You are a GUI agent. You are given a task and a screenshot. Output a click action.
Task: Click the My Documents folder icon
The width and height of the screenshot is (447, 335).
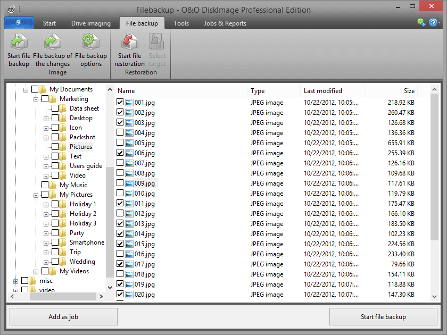coord(43,89)
